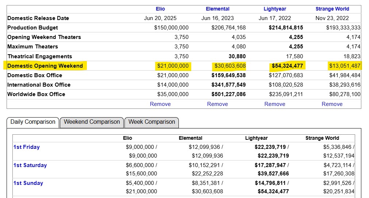
Task: Click the Opening Weekend Theaters label
Action: tap(44, 37)
